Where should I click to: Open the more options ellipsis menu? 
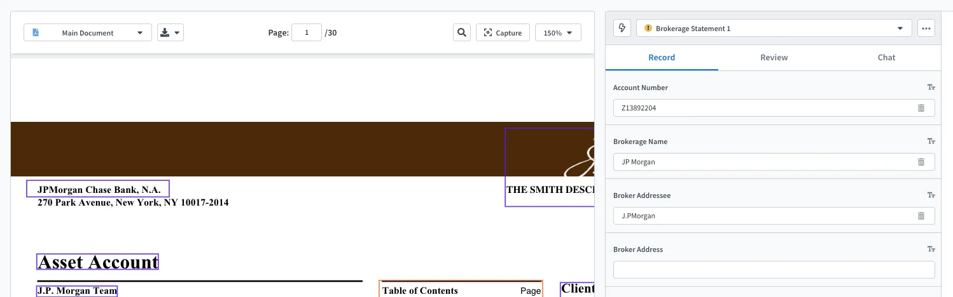[926, 28]
